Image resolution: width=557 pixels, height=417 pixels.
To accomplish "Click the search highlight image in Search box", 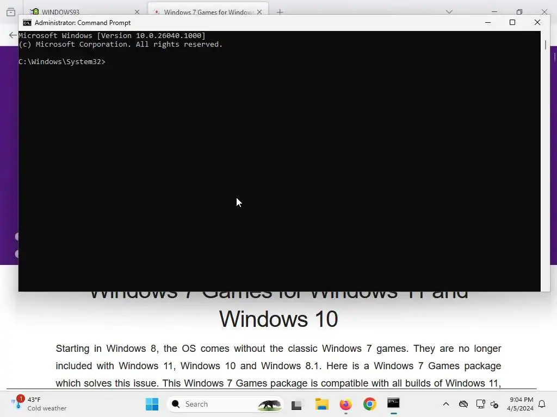I will click(x=269, y=404).
